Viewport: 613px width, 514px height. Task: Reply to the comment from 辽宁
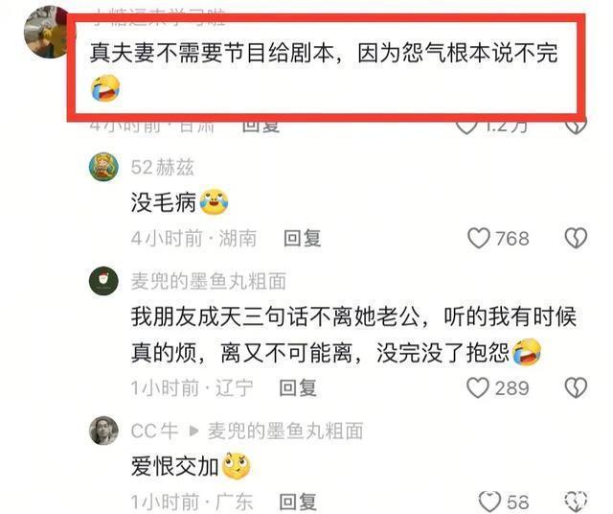point(298,387)
